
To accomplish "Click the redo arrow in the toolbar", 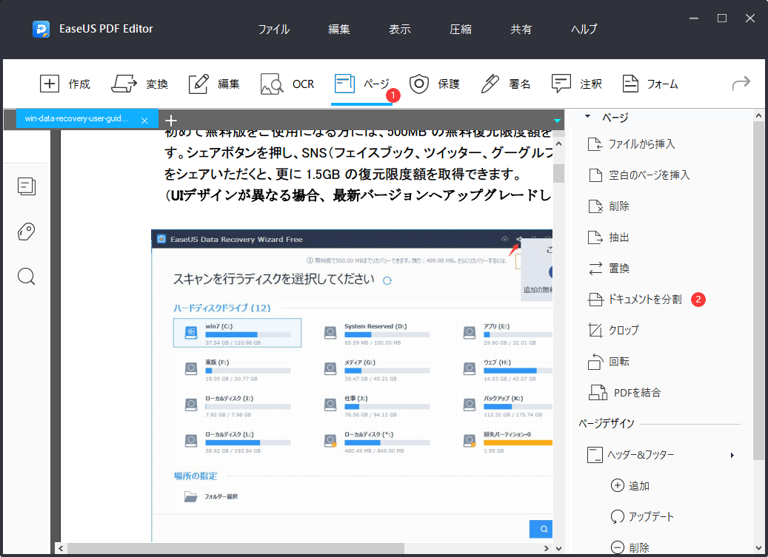I will click(x=740, y=84).
